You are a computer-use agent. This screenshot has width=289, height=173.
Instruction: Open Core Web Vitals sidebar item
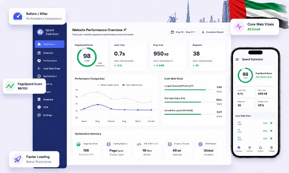(49, 69)
